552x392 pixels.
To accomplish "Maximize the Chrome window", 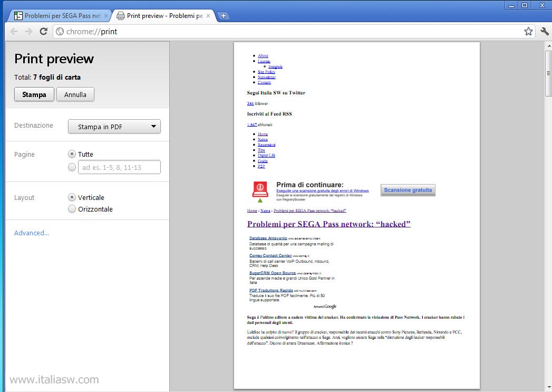I will (525, 5).
